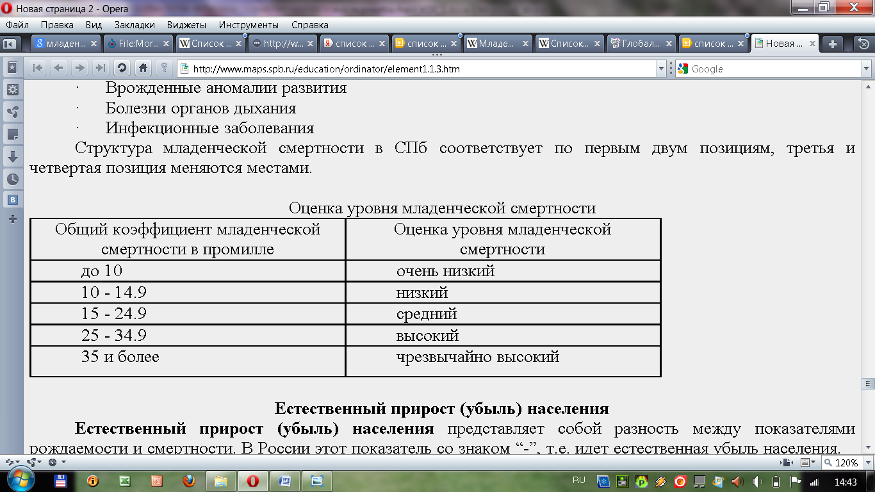Viewport: 875px width, 492px height.
Task: Toggle the Opera panels sidebar button
Action: pos(10,44)
